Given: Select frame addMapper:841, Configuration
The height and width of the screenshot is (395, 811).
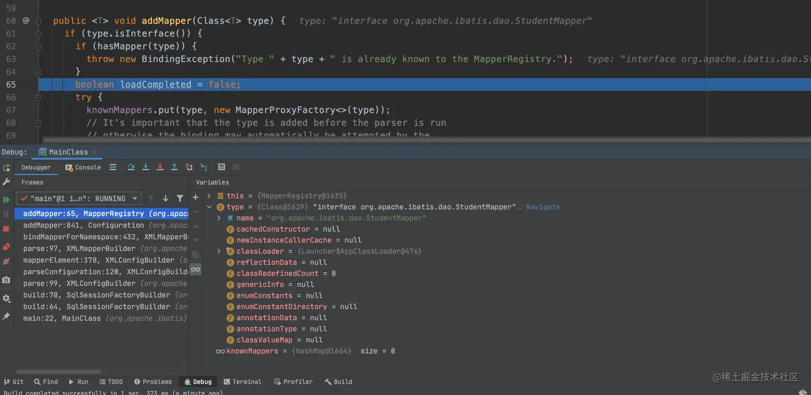Looking at the screenshot, I should click(102, 225).
